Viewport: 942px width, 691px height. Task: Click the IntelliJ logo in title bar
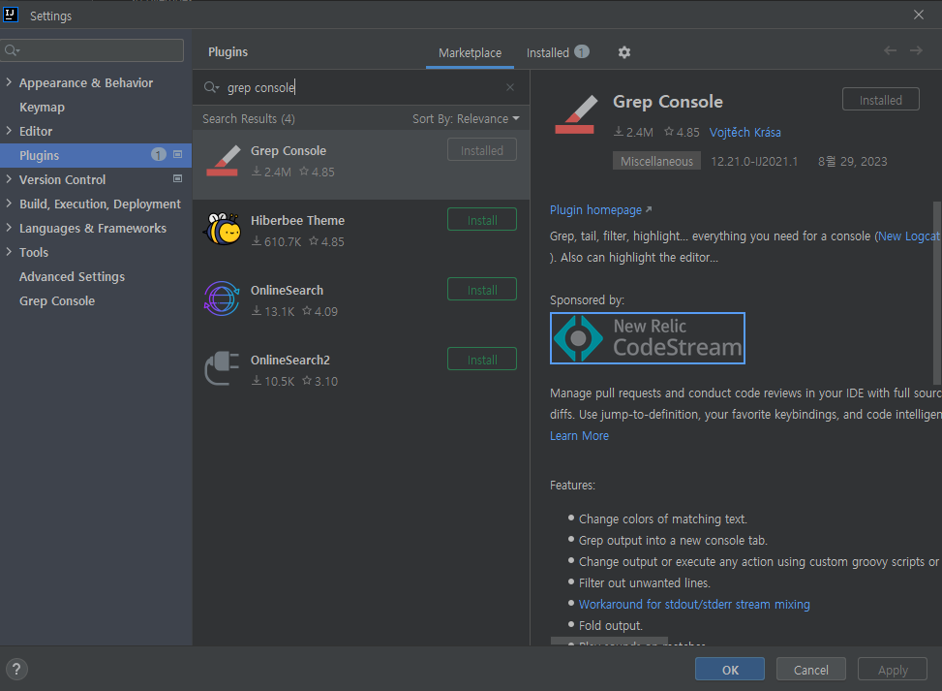(11, 15)
